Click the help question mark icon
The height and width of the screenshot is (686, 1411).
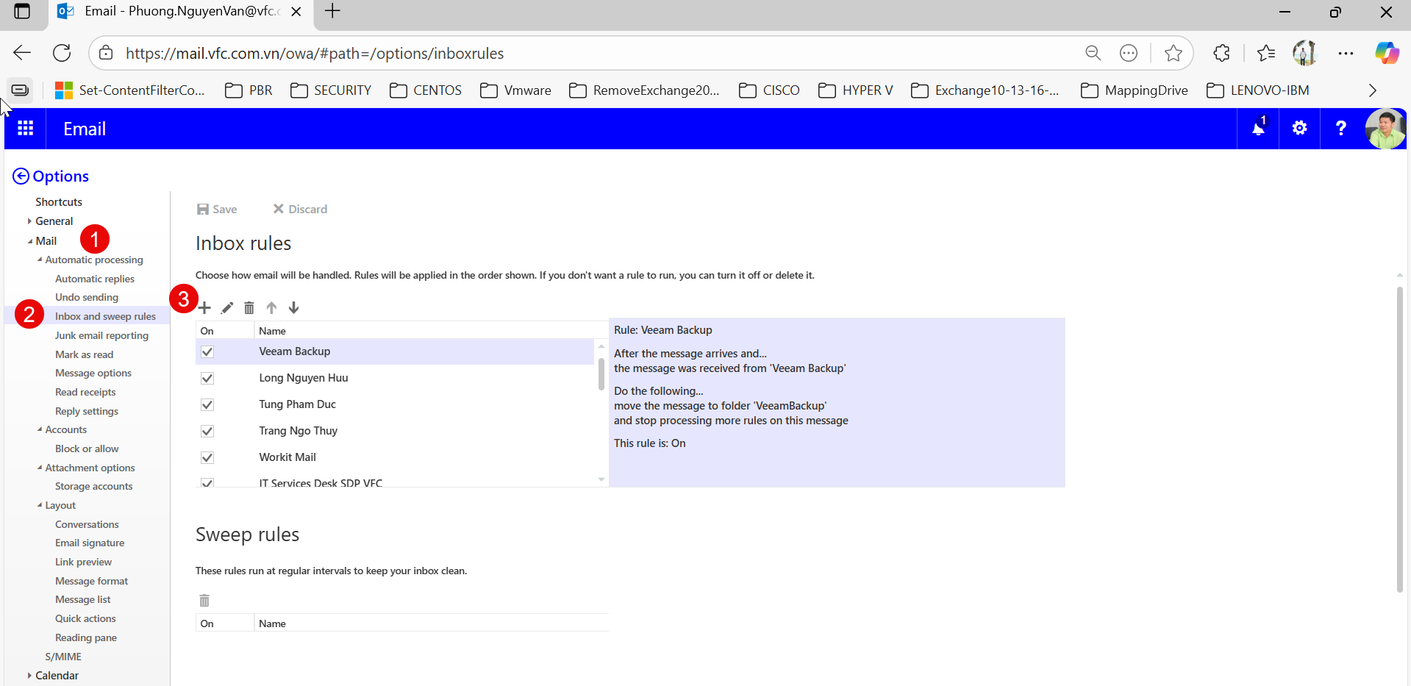(1340, 129)
